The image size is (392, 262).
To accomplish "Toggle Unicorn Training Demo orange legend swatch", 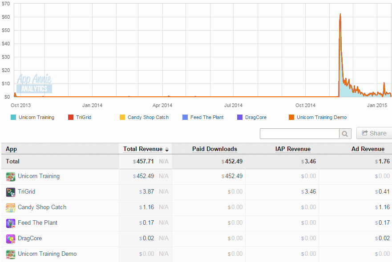I will (x=291, y=117).
